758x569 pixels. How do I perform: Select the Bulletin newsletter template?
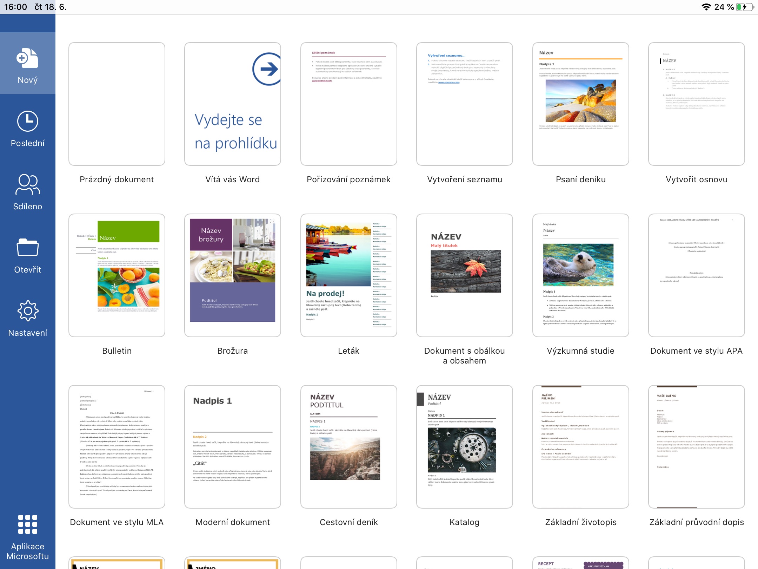(x=117, y=275)
